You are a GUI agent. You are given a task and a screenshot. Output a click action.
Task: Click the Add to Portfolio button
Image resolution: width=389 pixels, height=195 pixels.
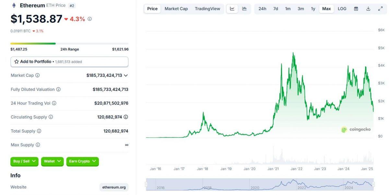click(69, 62)
